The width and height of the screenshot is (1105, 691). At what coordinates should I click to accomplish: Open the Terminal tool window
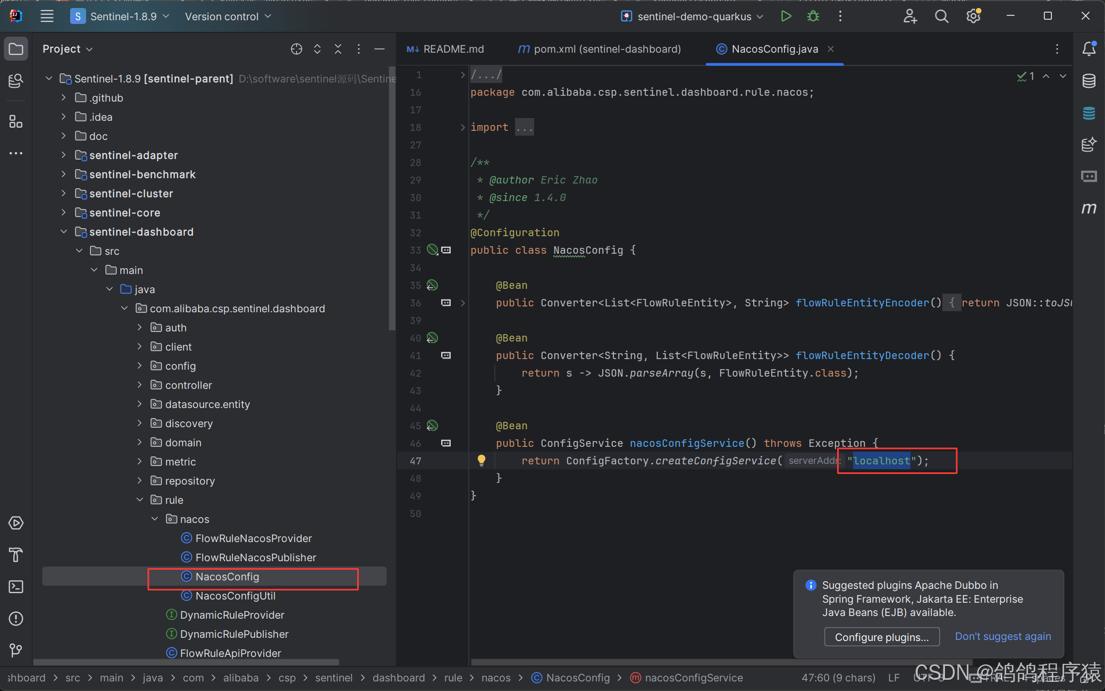[16, 587]
